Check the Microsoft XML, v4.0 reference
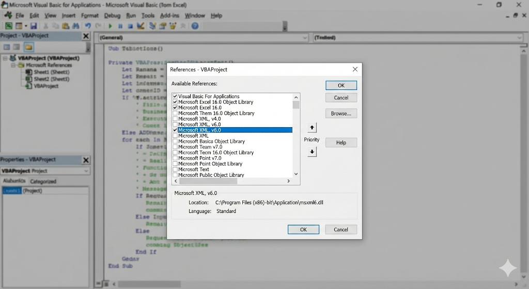This screenshot has width=529, height=289. pyautogui.click(x=175, y=119)
